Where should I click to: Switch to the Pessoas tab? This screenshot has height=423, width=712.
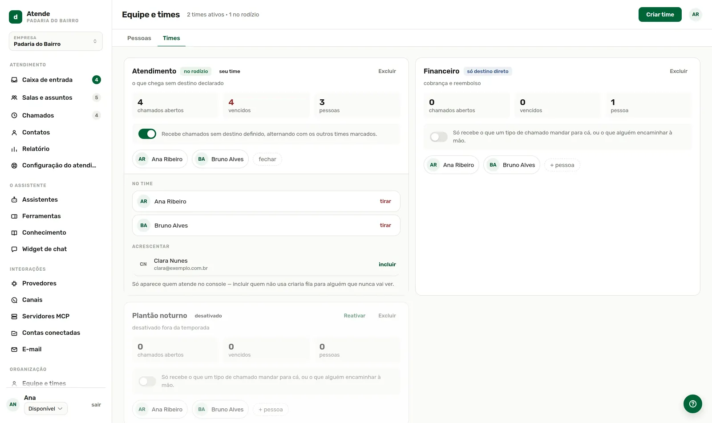tap(139, 38)
